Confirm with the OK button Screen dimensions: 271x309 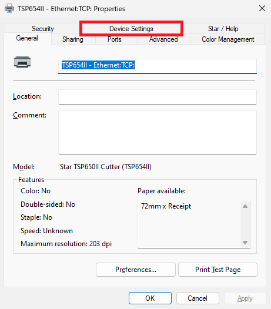click(x=150, y=298)
